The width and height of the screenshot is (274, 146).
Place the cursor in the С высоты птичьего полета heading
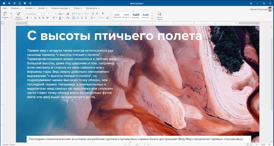point(114,36)
